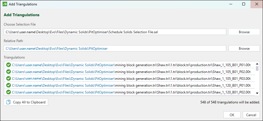Click the triangulations list scrollbar thumb

257,68
